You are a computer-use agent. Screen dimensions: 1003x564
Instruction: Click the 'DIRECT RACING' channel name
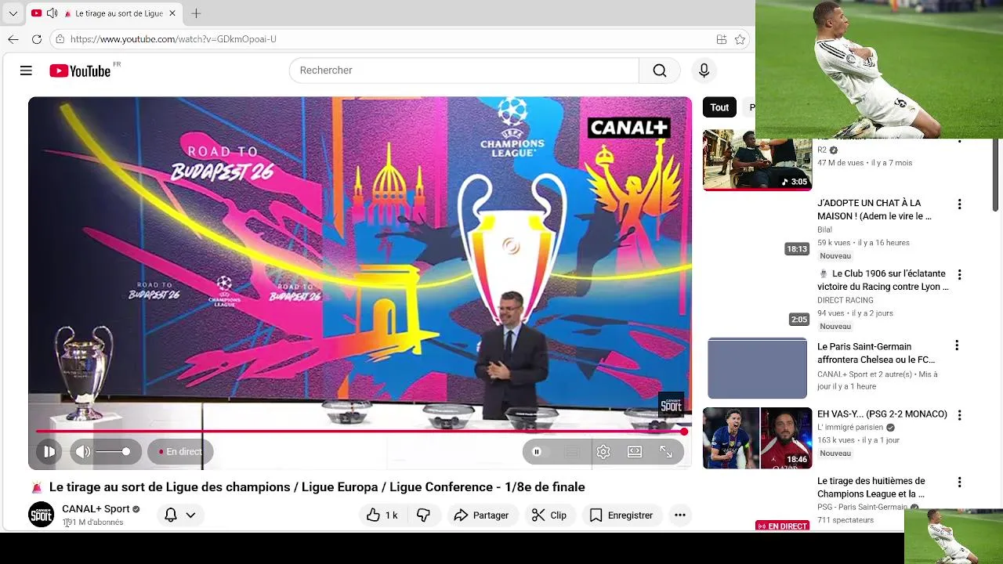tap(845, 300)
